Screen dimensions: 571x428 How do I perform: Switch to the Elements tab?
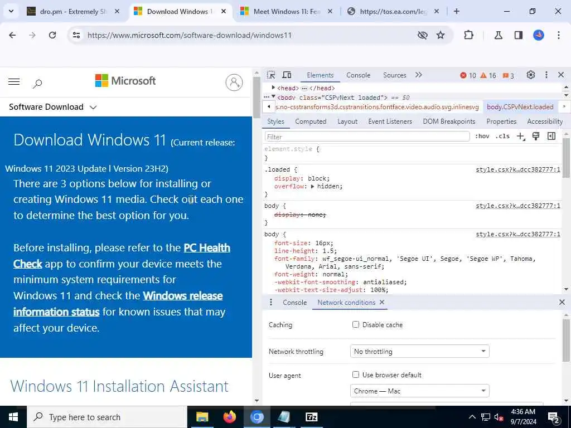(x=320, y=75)
